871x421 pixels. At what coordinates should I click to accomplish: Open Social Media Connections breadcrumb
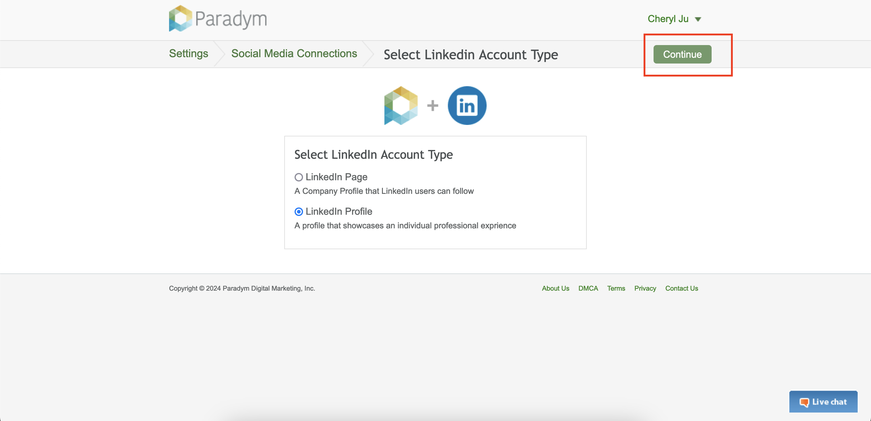click(294, 54)
